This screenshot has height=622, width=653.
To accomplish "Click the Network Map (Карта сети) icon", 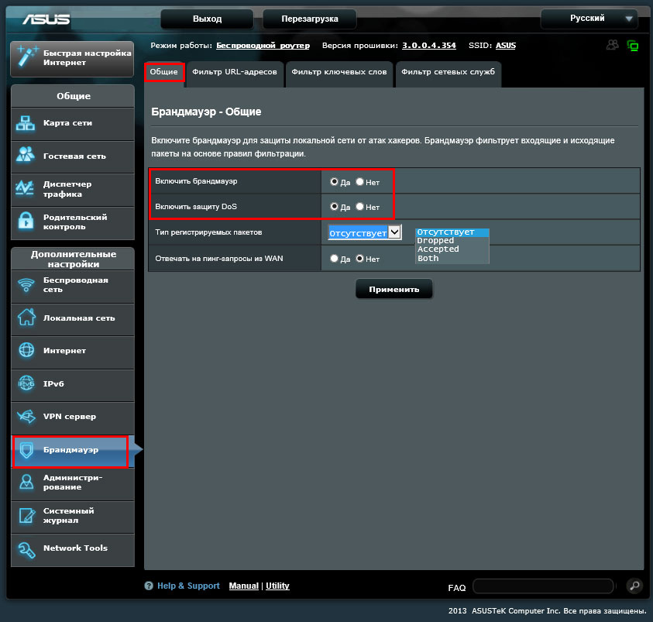I will [26, 123].
